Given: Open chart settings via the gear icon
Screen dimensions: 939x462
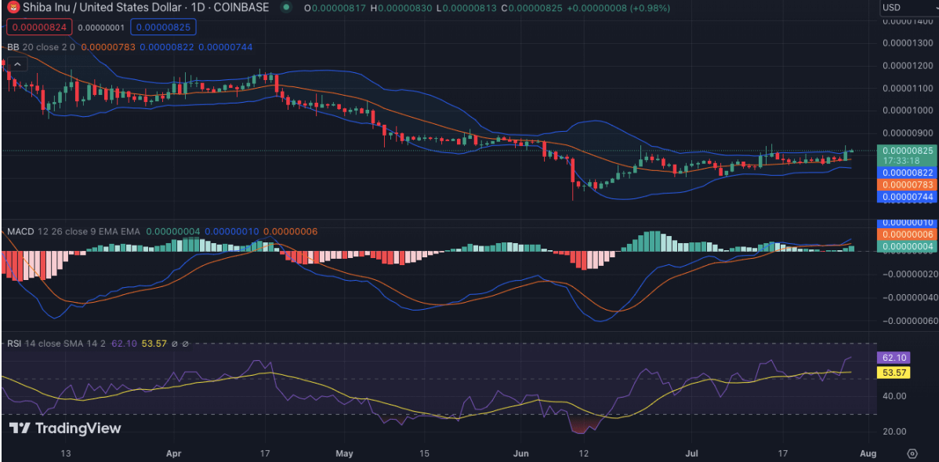Looking at the screenshot, I should (912, 453).
